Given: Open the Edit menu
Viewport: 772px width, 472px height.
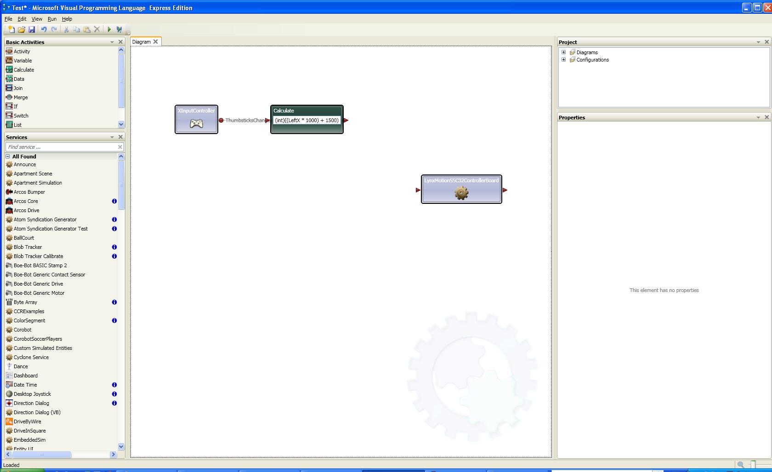Looking at the screenshot, I should [22, 19].
